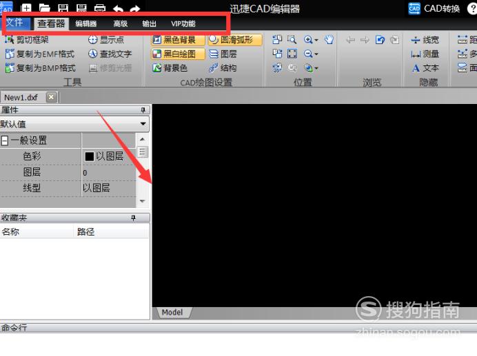Select the pan hand tool
477x356 pixels.
pos(329,39)
